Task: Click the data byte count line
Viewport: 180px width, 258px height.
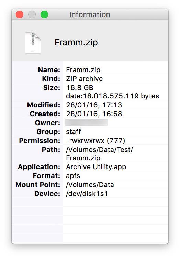Action: [x=113, y=96]
